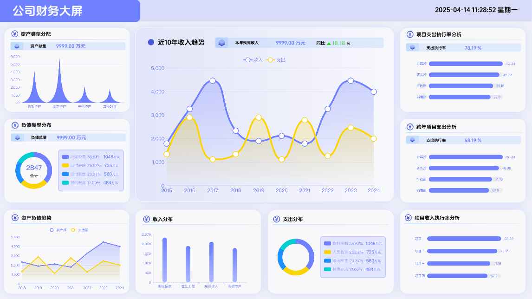Click the 近10年收入趋势 panel heading
This screenshot has height=299, width=532.
click(181, 42)
